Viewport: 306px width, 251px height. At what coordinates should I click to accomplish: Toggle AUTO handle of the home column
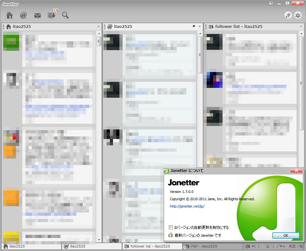tap(3, 27)
